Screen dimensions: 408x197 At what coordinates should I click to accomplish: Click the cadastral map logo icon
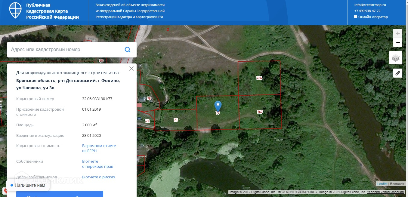(x=15, y=11)
